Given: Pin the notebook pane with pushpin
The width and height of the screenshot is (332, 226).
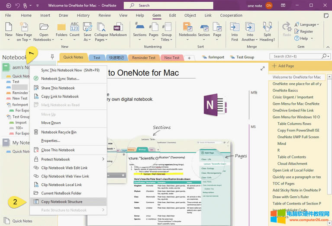Looking at the screenshot, I should tap(52, 57).
